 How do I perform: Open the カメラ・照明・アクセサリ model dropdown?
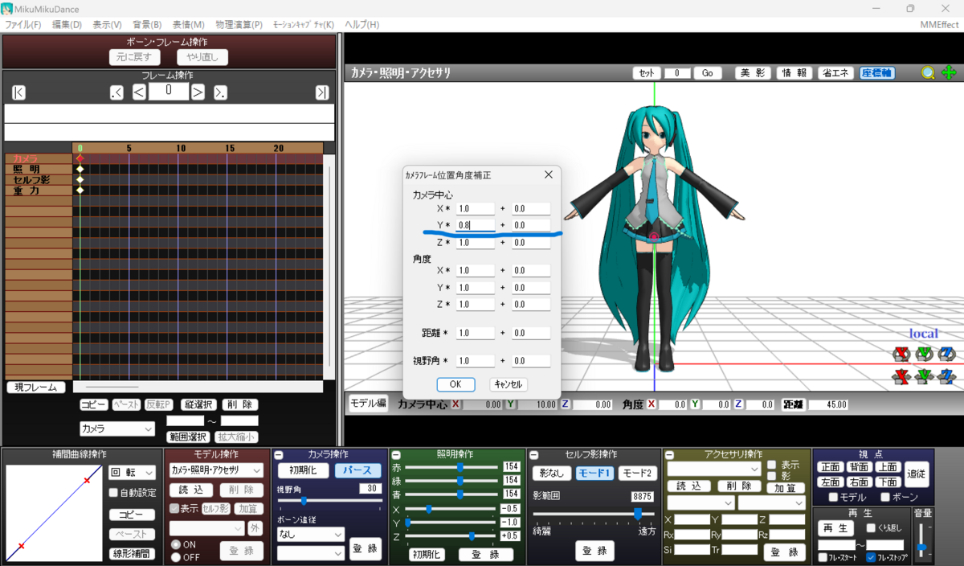(217, 470)
